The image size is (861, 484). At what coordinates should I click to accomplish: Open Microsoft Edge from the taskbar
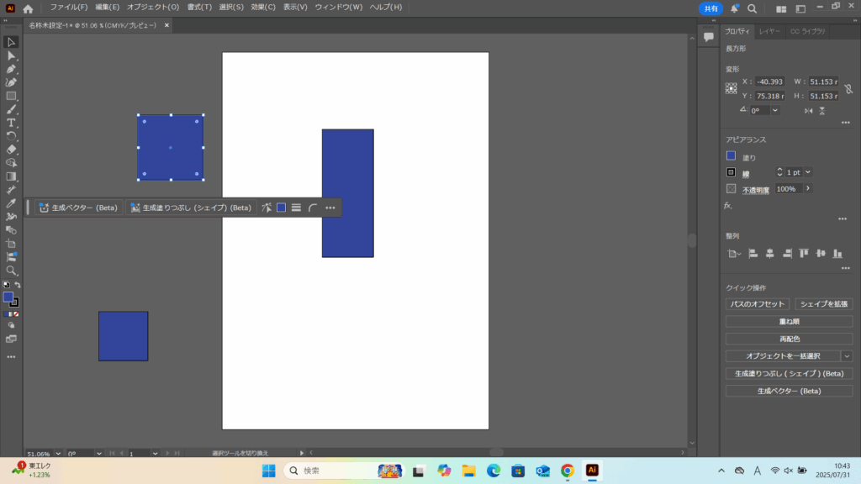click(493, 471)
